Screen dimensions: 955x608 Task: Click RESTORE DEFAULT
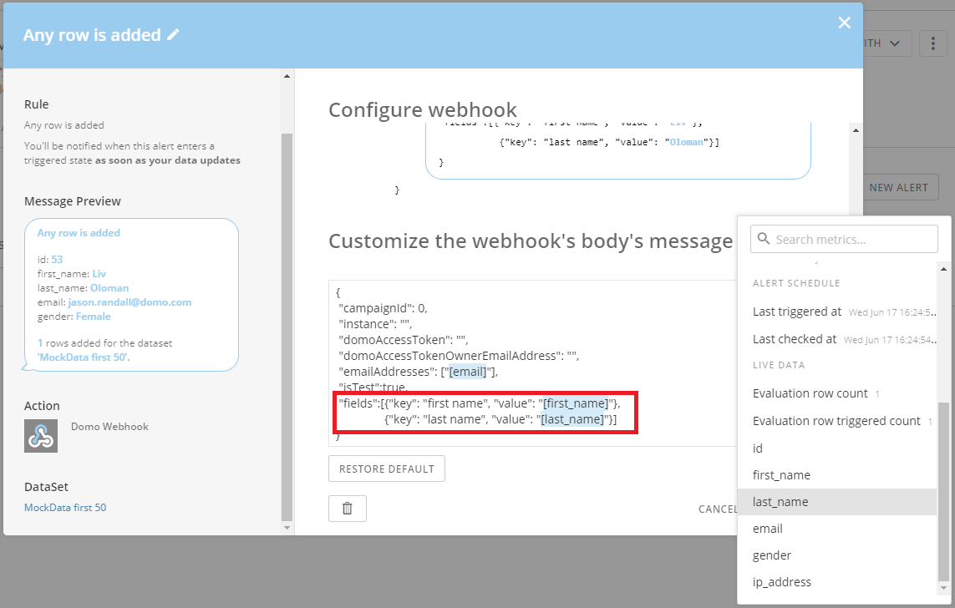pos(386,469)
